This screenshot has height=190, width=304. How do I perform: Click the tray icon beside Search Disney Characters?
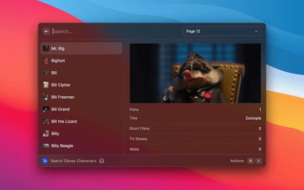pyautogui.click(x=102, y=161)
